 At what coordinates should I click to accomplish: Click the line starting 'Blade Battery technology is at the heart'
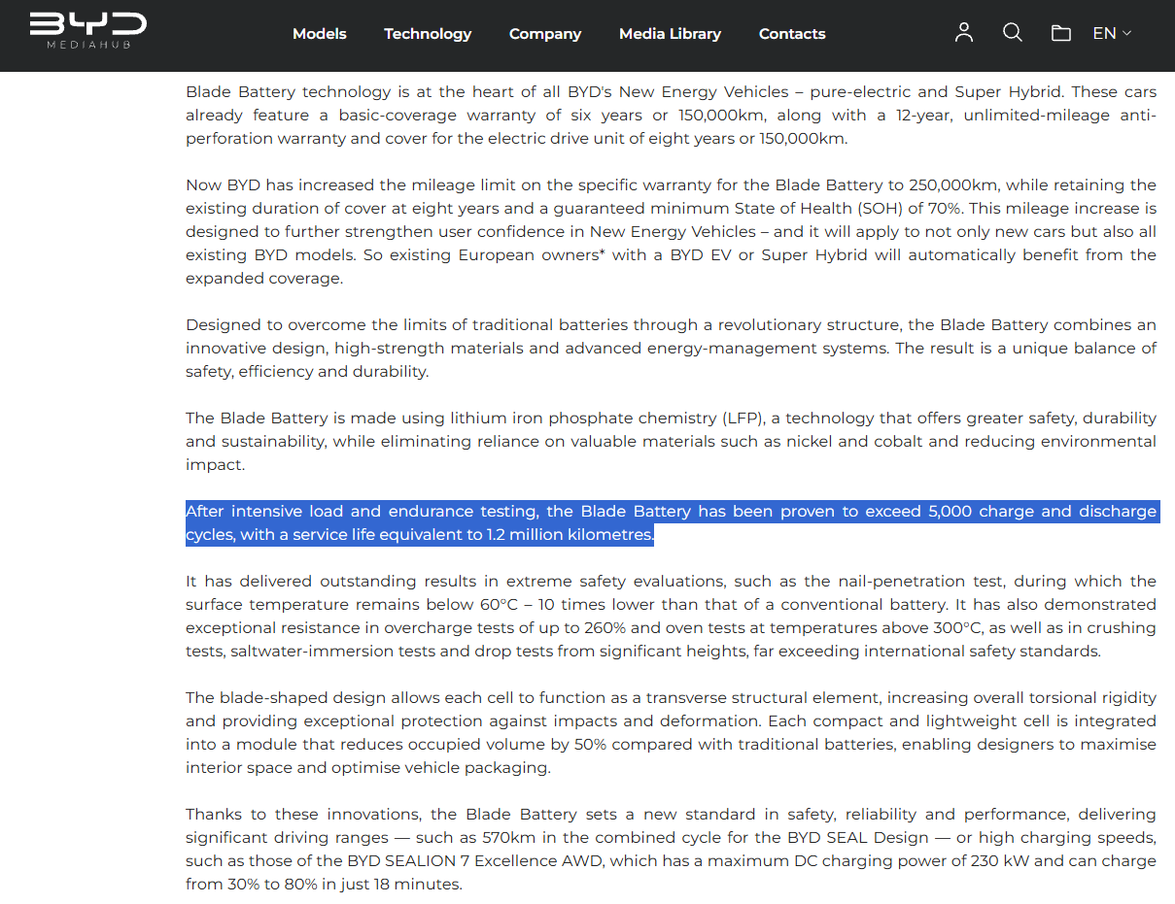coord(671,92)
